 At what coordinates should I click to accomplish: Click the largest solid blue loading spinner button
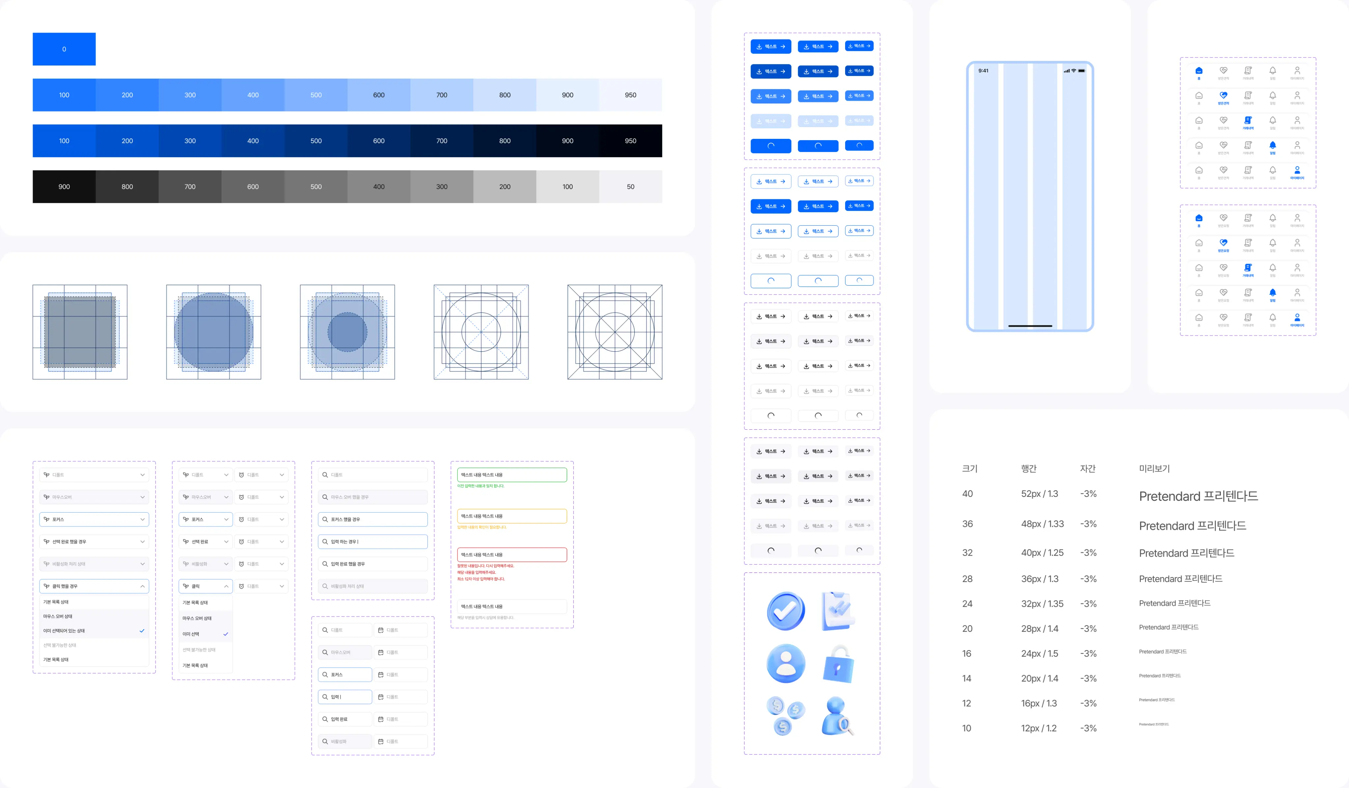pos(770,145)
